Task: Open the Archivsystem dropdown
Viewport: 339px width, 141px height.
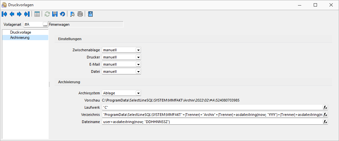Action: point(138,93)
